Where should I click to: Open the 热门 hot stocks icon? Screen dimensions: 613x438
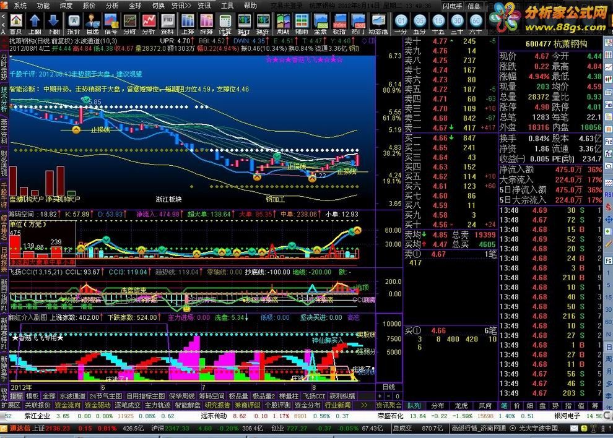(x=358, y=24)
